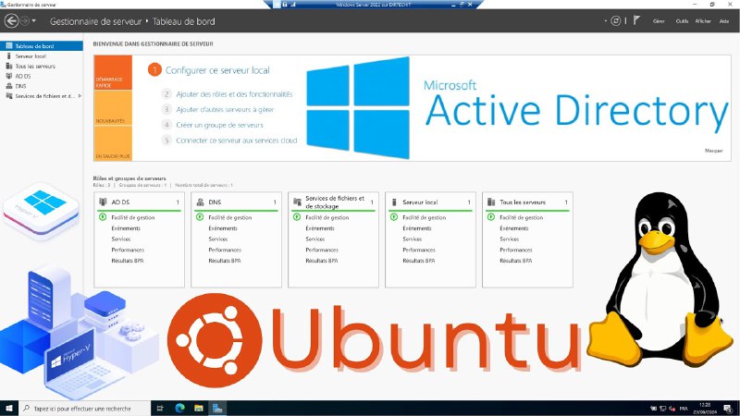Open the volume icon in system tray
This screenshot has width=740, height=416.
(x=672, y=409)
